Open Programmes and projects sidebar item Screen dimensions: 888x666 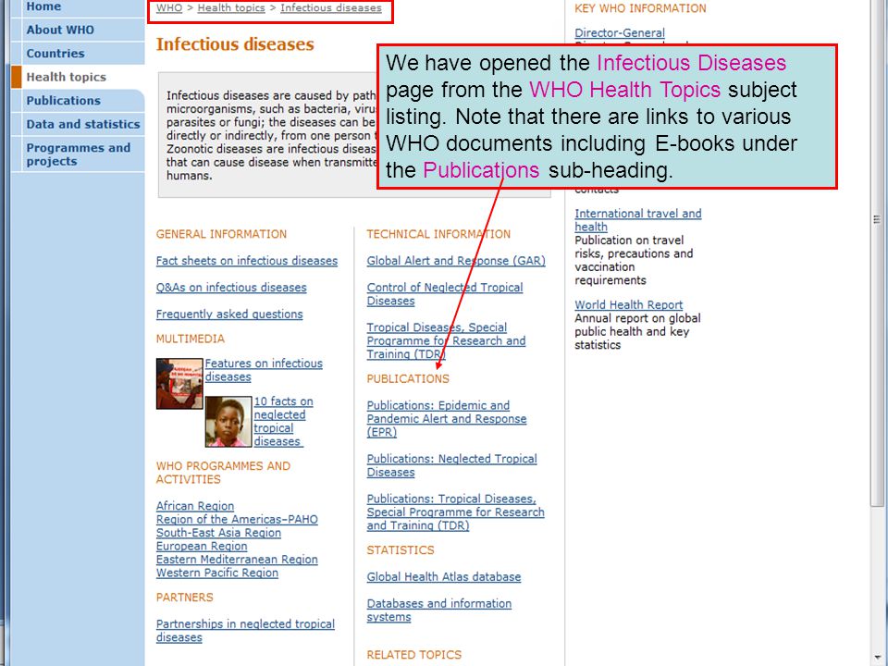[x=78, y=154]
